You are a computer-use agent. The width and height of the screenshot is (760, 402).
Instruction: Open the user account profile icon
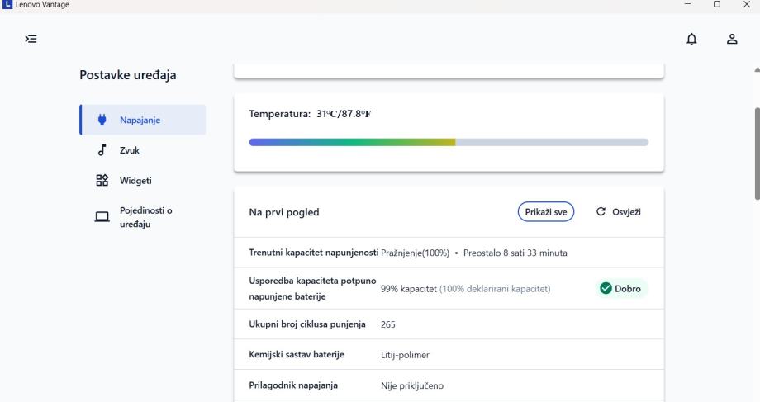tap(731, 39)
